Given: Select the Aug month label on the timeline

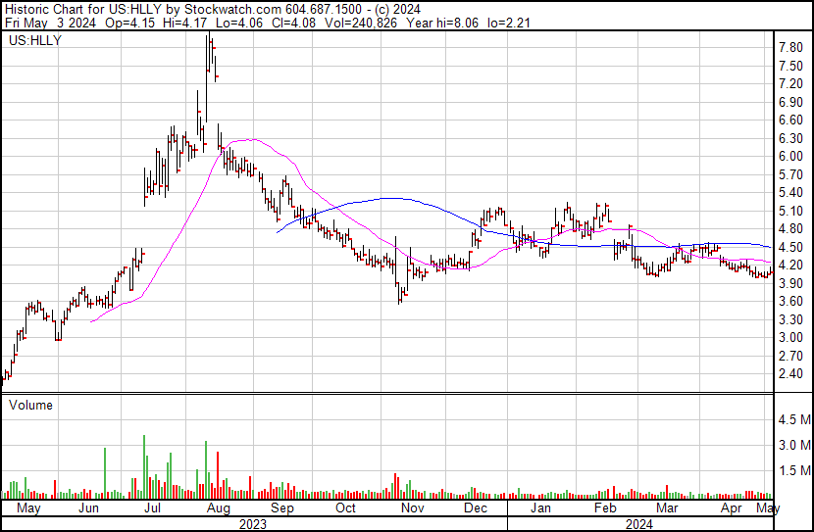Looking at the screenshot, I should click(x=218, y=509).
